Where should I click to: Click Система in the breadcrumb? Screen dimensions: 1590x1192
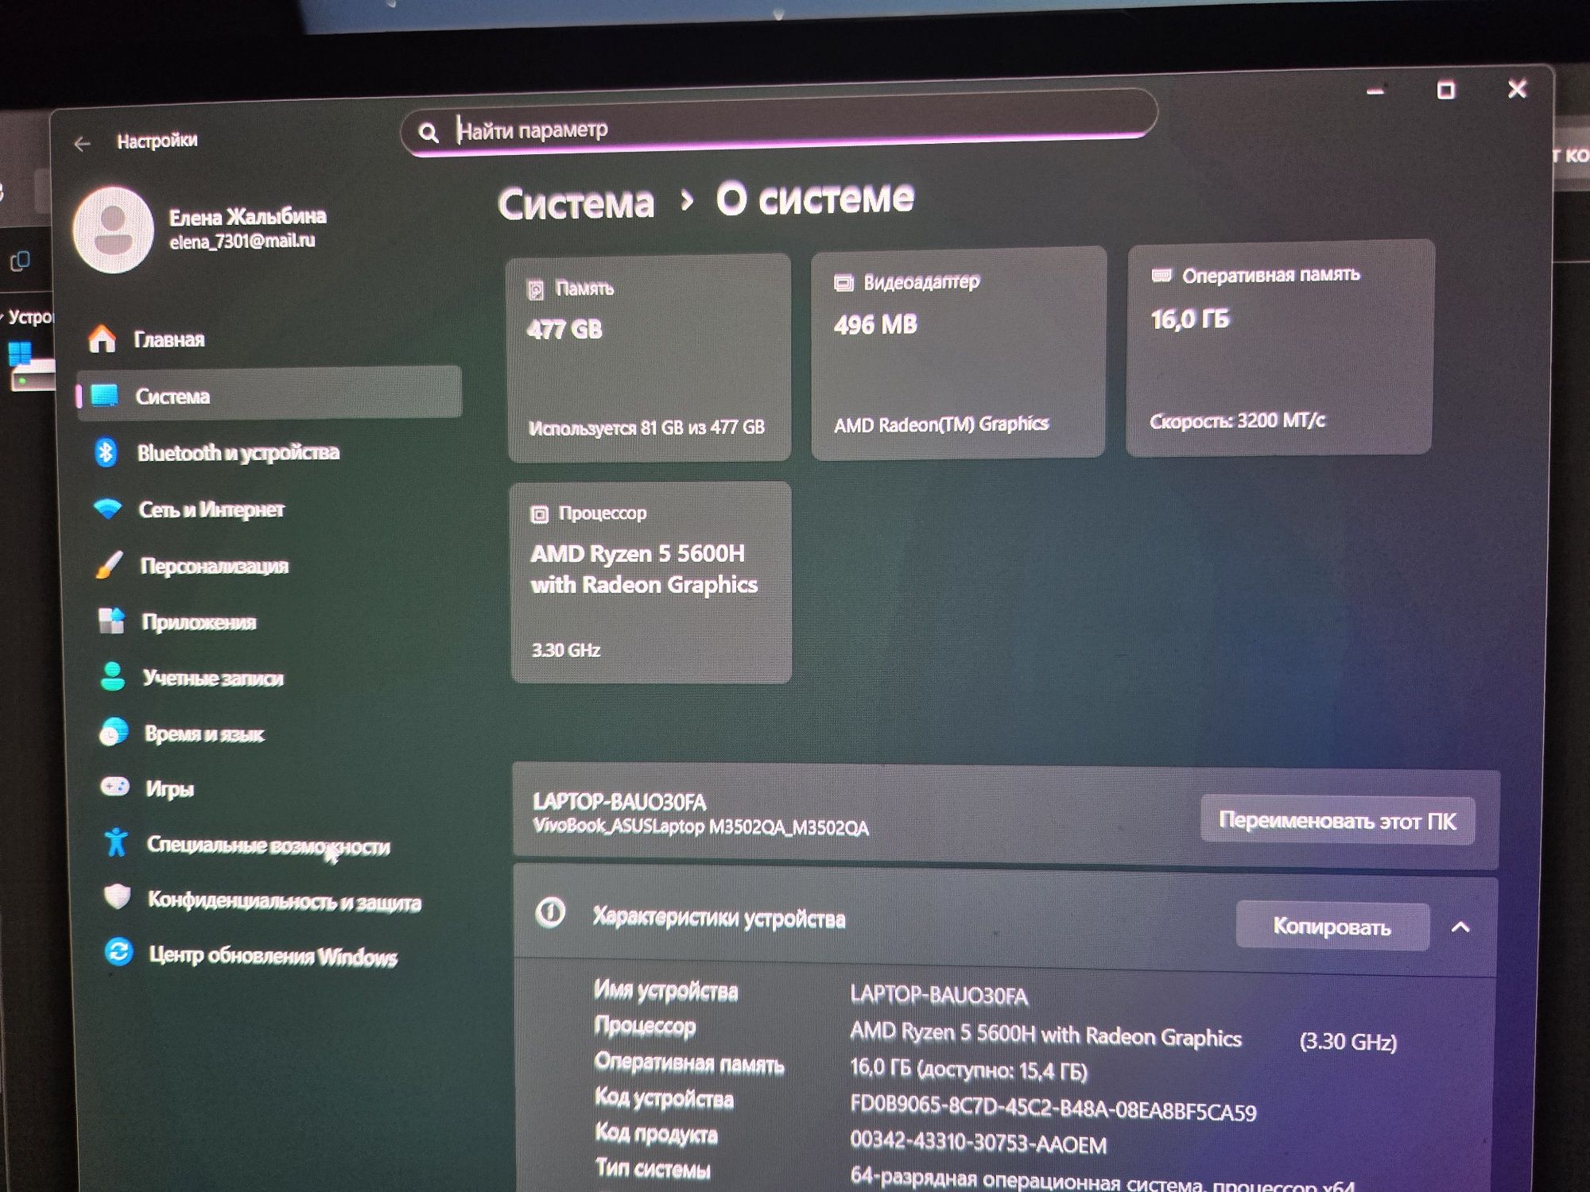click(576, 203)
